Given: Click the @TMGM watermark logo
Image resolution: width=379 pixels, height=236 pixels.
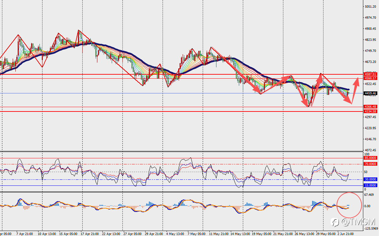Looking at the screenshot, I should click(x=353, y=222).
